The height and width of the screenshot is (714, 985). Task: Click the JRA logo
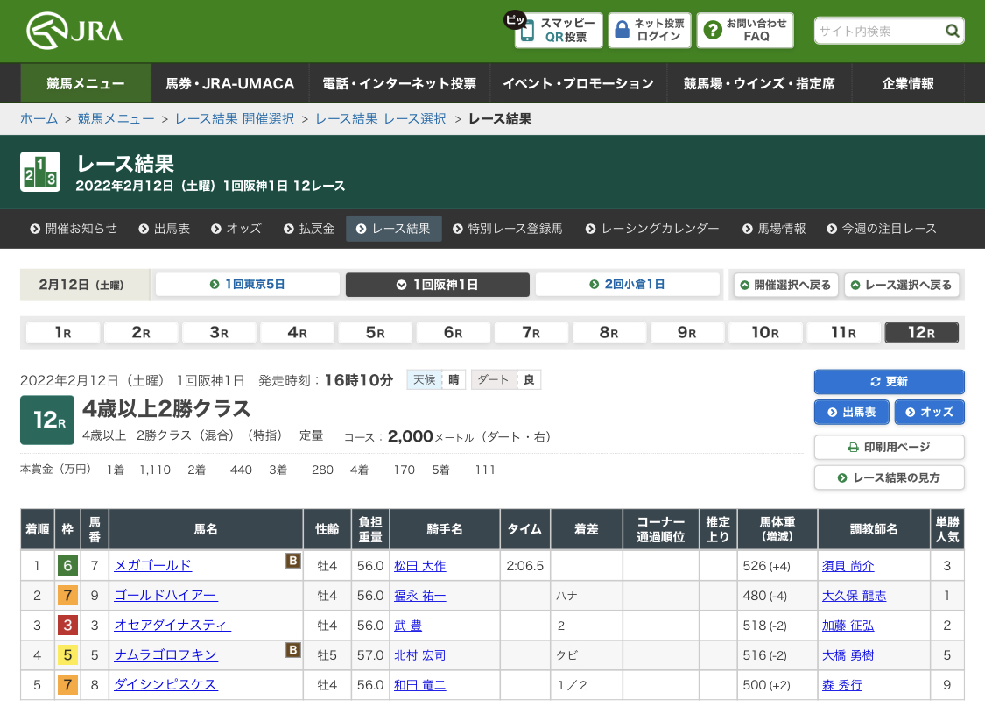[74, 32]
